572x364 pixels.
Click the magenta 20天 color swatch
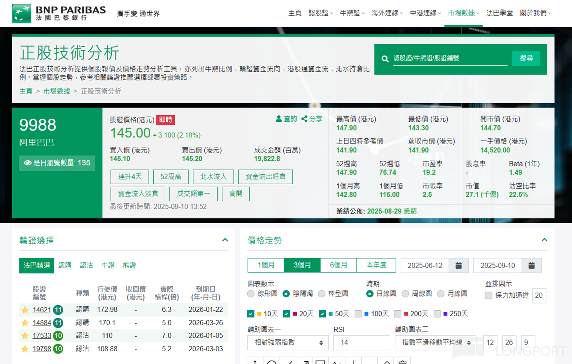pyautogui.click(x=295, y=314)
